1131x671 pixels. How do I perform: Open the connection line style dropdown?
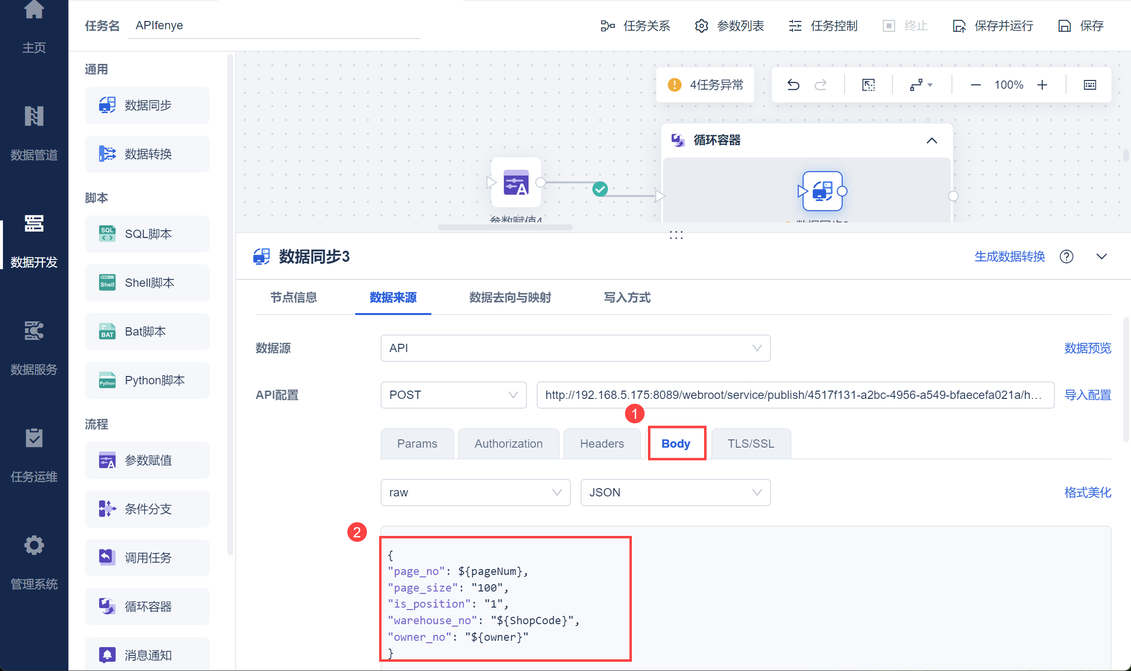click(x=921, y=85)
